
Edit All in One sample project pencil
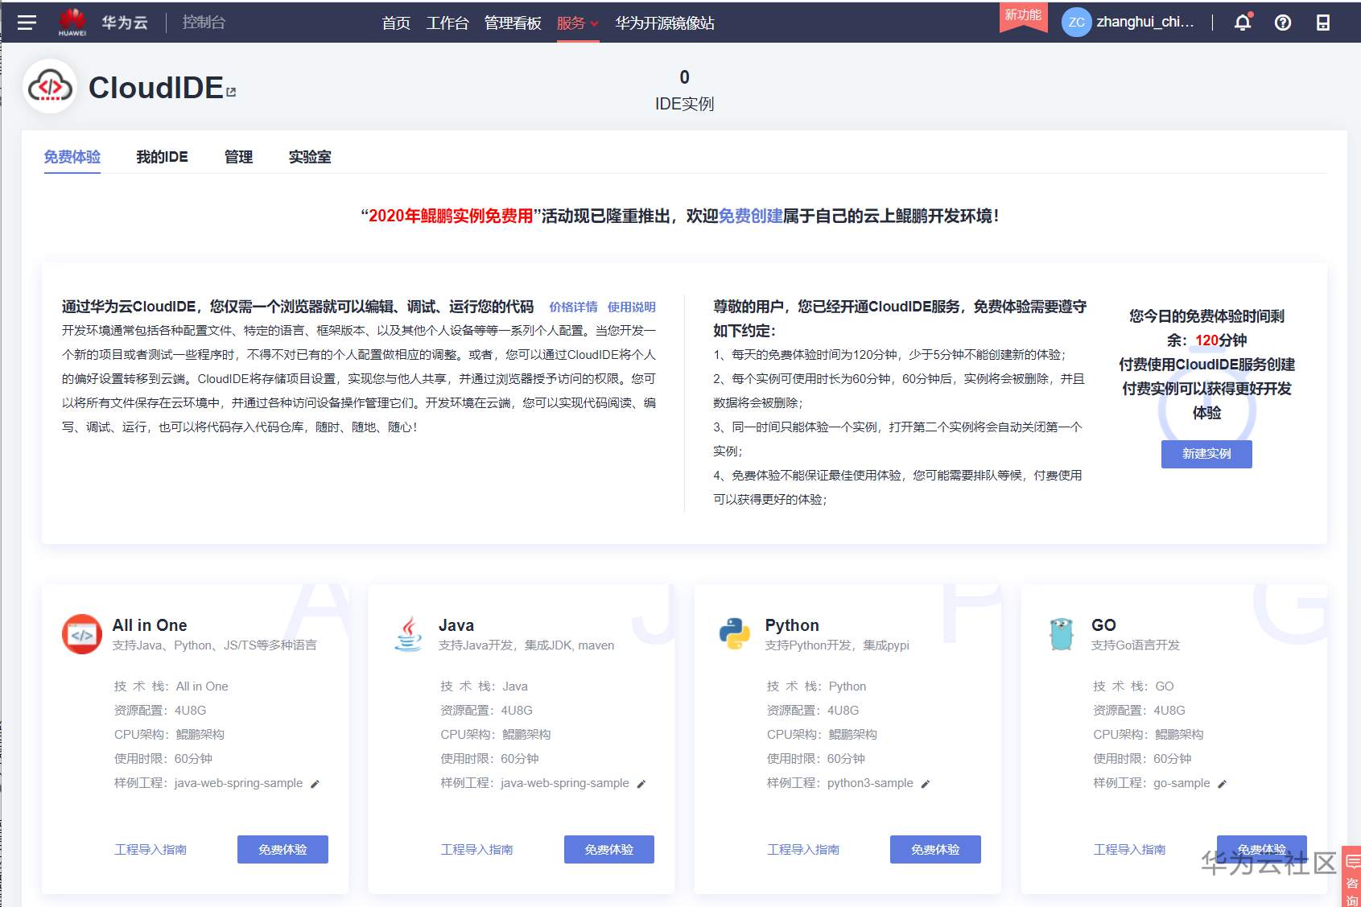pos(316,784)
